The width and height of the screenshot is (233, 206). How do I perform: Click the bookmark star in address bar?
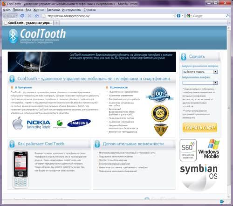click(175, 16)
